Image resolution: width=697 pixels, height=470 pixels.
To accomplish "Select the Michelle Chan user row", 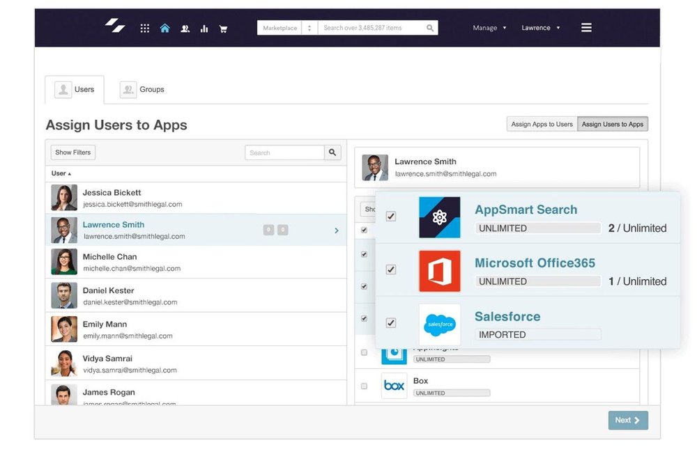I will coord(196,262).
